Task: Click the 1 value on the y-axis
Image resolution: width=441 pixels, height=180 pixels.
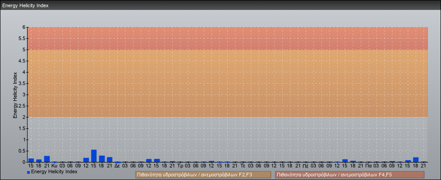Action: pyautogui.click(x=24, y=139)
